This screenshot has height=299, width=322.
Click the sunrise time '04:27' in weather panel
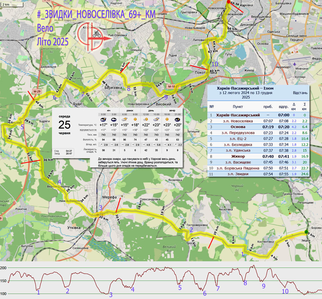[69, 151]
